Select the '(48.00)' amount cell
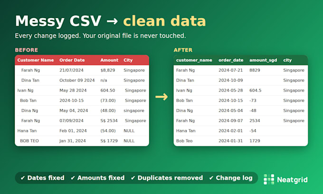Viewport: 323px width, 194px height. click(x=108, y=111)
